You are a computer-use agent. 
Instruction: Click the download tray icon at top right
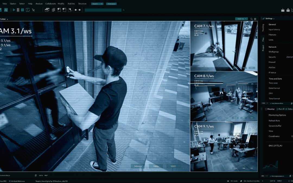pos(283,10)
